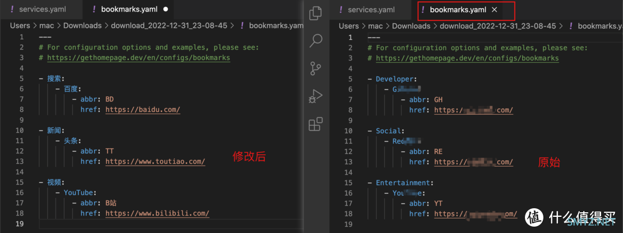Click mac breadcrumb in left window

click(46, 25)
